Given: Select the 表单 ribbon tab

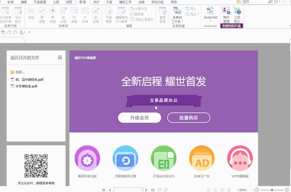Looking at the screenshot, I should coord(82,2).
